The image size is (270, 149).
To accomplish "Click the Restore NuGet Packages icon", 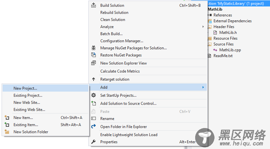I will 94,55.
